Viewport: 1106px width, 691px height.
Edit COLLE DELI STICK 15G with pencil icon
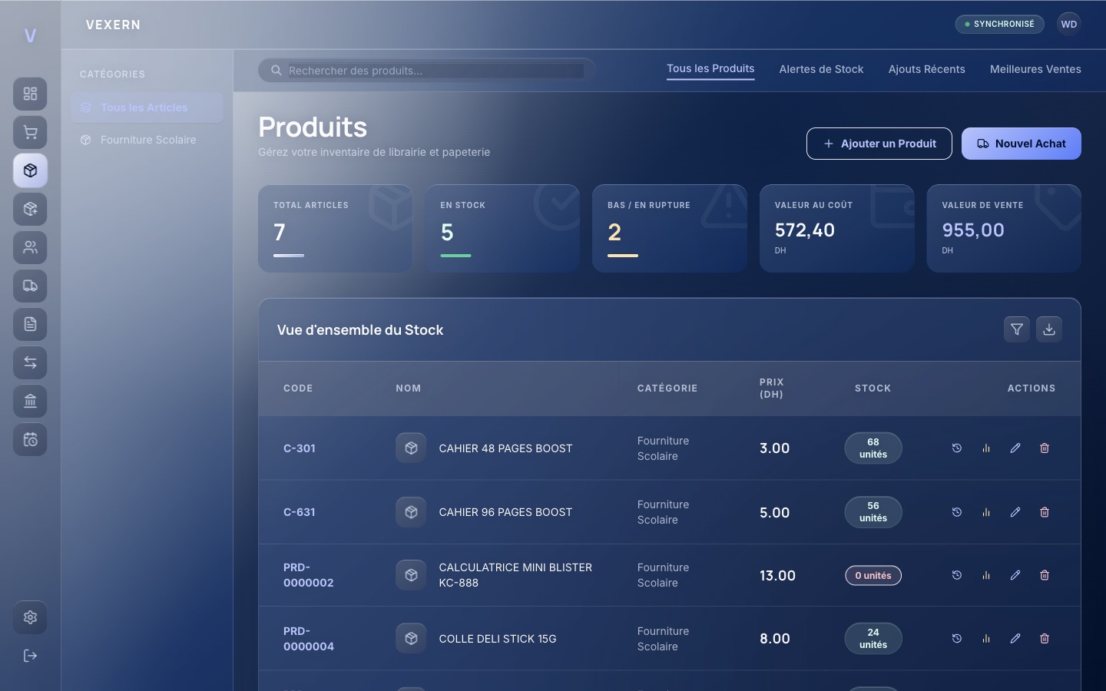point(1015,639)
